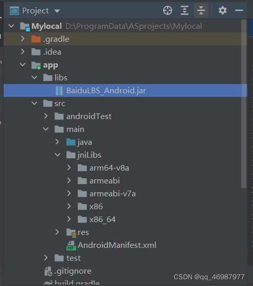Click the app module folder icon
This screenshot has height=286, width=253.
pyautogui.click(x=36, y=65)
